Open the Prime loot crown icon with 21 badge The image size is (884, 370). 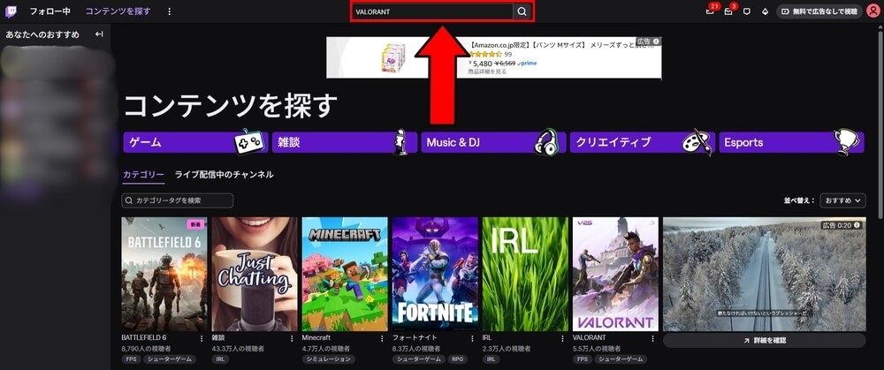click(x=711, y=11)
